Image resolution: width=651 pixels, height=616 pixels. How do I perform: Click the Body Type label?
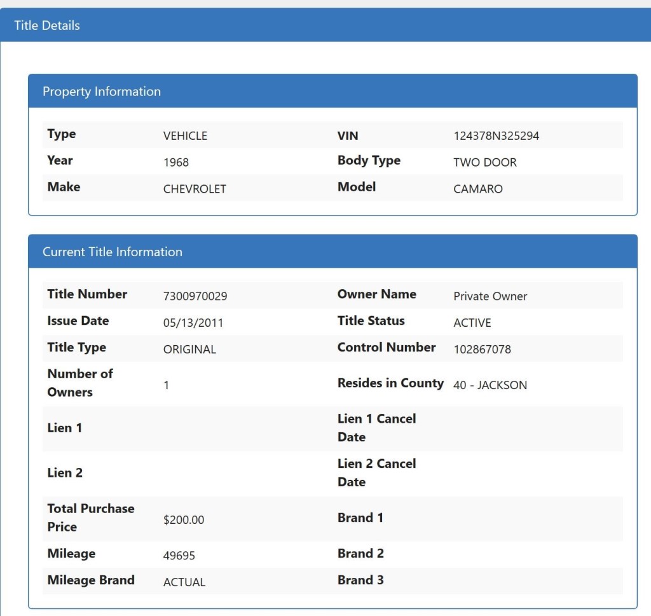369,160
